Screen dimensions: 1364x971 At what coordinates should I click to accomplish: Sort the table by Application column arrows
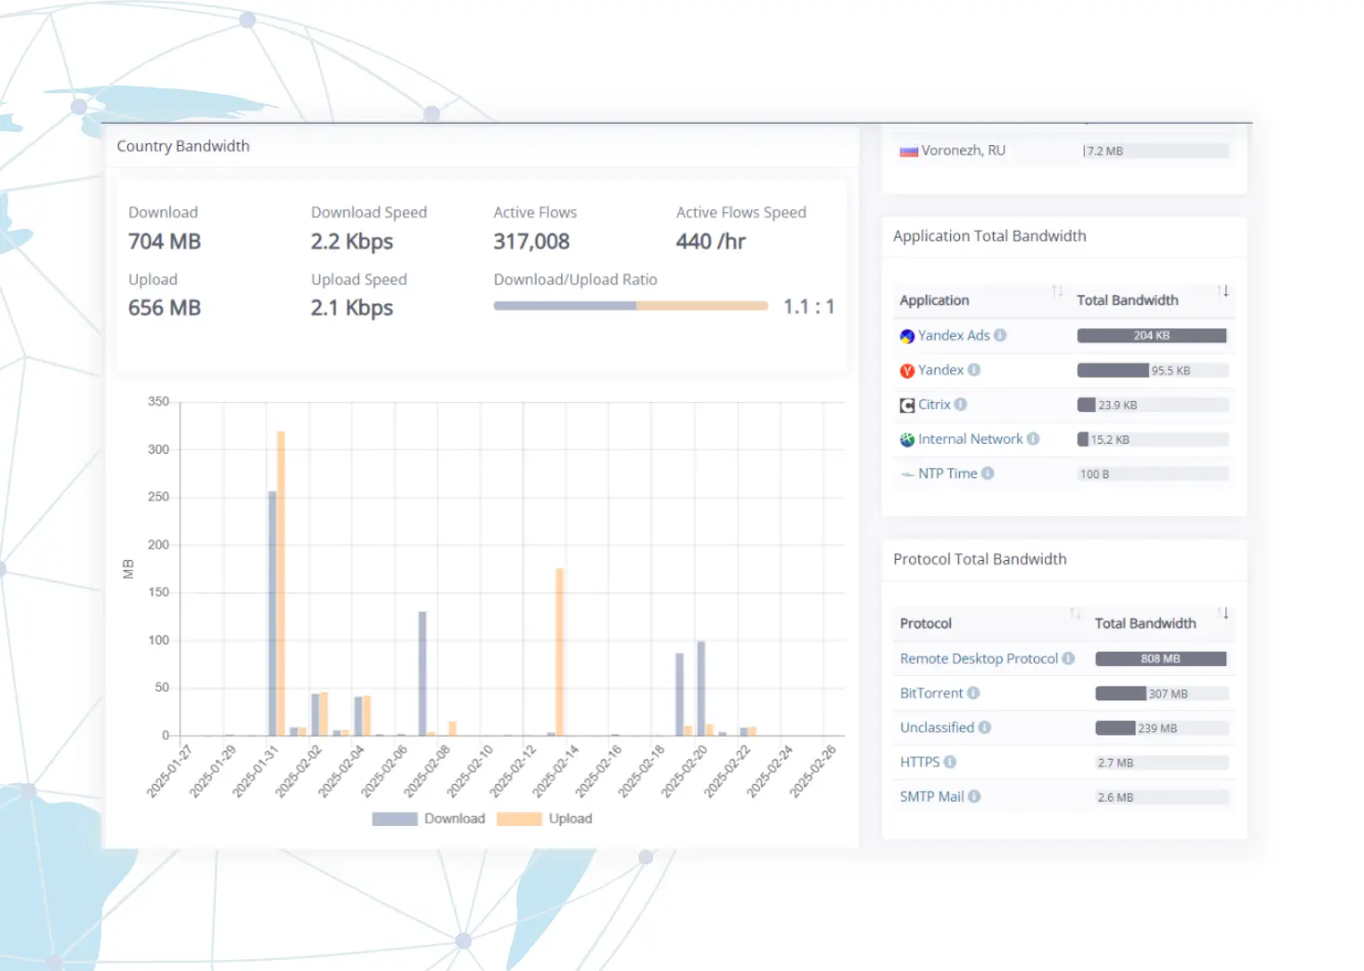pos(1057,291)
